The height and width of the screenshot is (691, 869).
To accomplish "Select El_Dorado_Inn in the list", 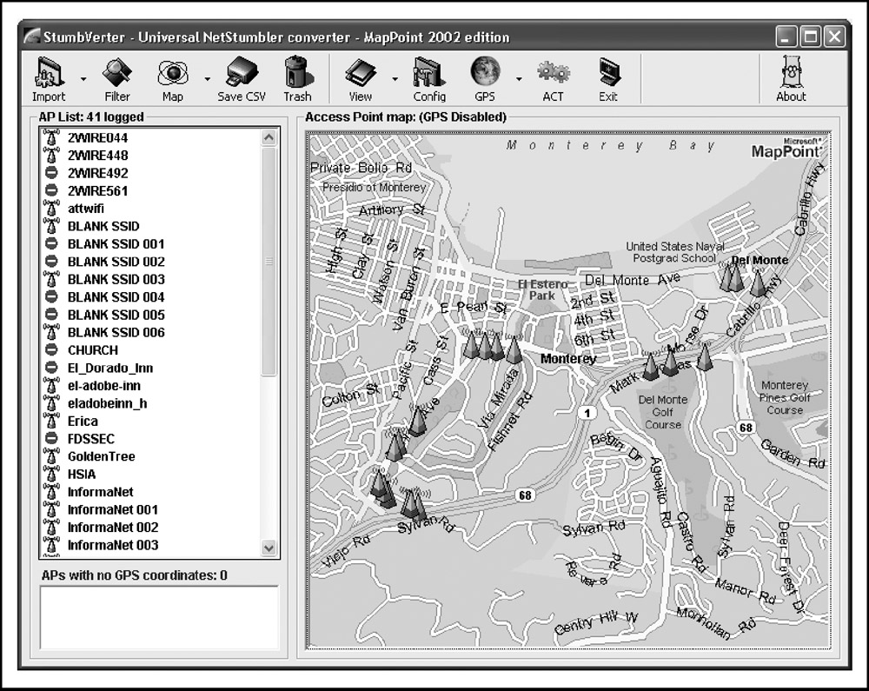I will click(x=109, y=368).
